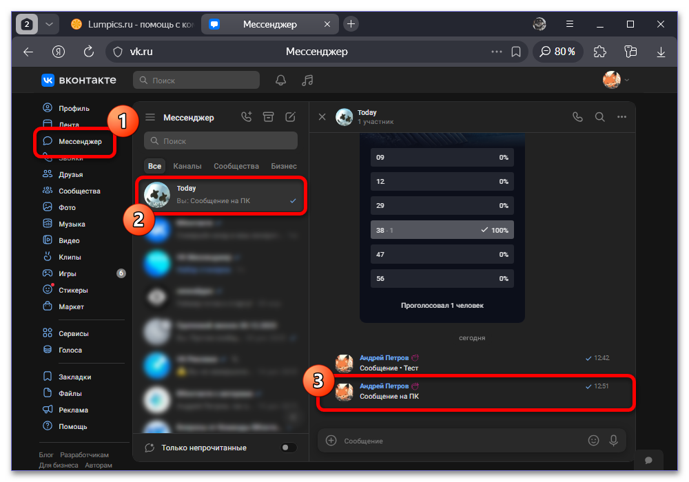This screenshot has height=482, width=689.
Task: Click the ВКонтакте logo
Action: pyautogui.click(x=79, y=80)
